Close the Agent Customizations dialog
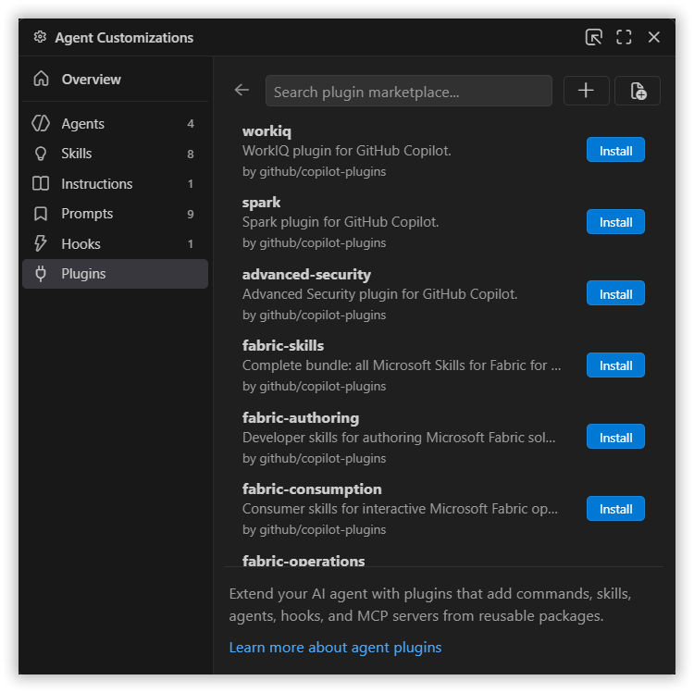 (653, 37)
